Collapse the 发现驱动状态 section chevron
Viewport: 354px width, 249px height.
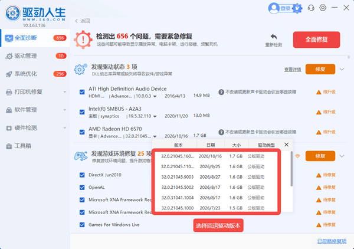[x=342, y=69]
